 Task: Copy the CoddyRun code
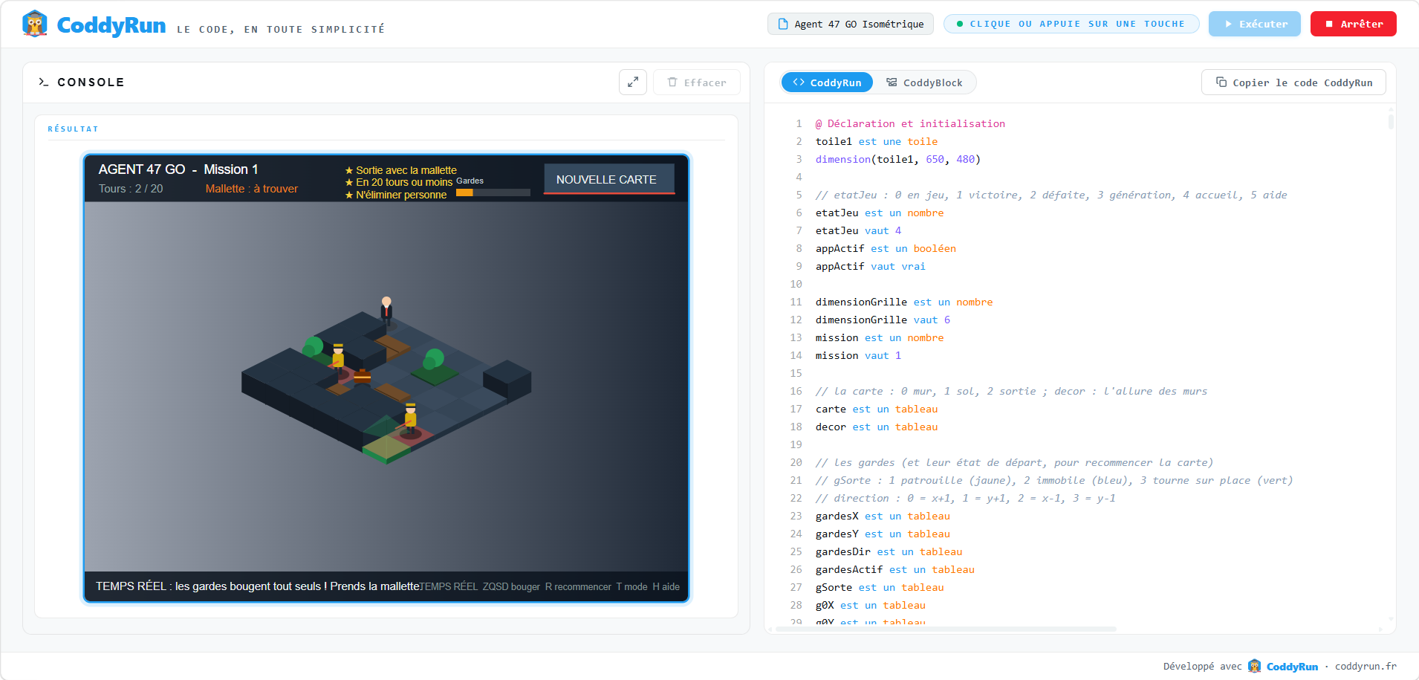point(1293,82)
